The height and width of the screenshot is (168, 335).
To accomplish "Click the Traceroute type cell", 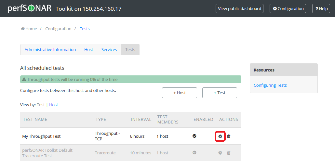I will (105, 153).
